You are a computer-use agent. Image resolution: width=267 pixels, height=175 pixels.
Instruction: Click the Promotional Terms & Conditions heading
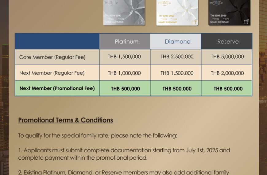point(66,120)
